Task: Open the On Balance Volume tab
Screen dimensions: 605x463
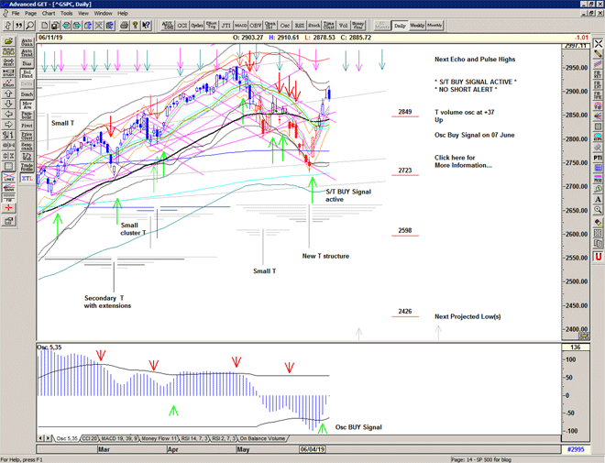Action: [x=267, y=439]
